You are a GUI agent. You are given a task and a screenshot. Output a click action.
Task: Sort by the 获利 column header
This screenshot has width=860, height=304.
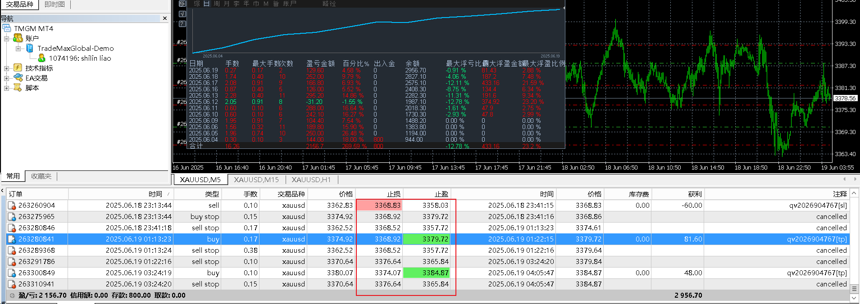[x=678, y=194]
